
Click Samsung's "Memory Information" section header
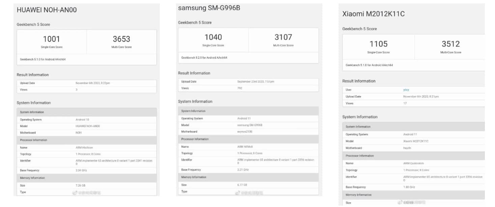(194, 177)
